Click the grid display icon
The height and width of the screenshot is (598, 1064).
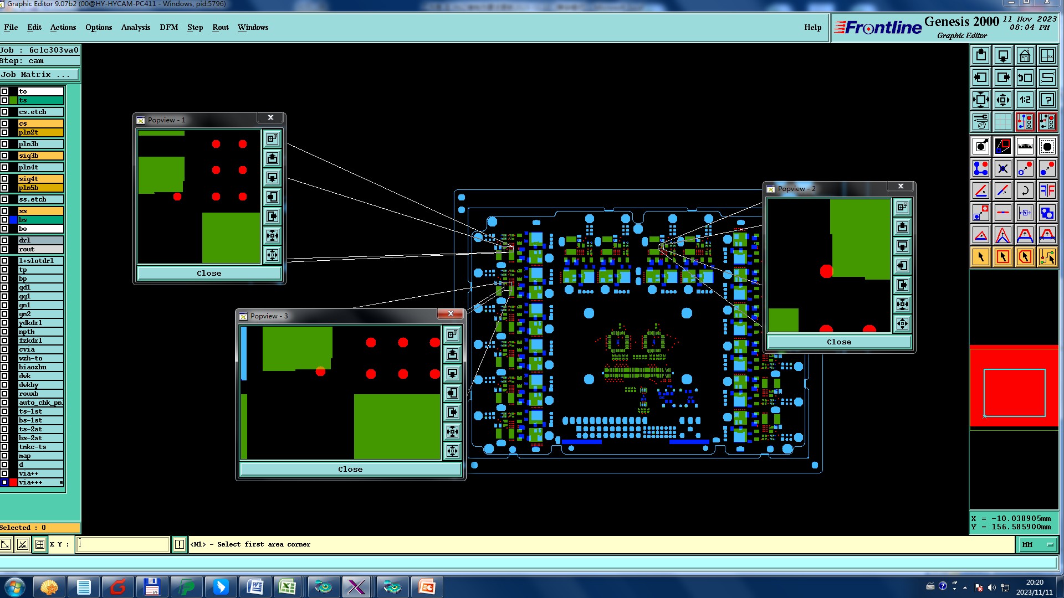(x=1002, y=122)
